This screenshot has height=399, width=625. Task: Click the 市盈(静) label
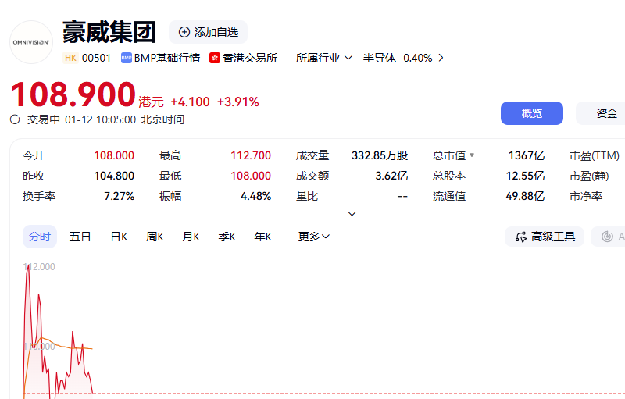(x=589, y=176)
